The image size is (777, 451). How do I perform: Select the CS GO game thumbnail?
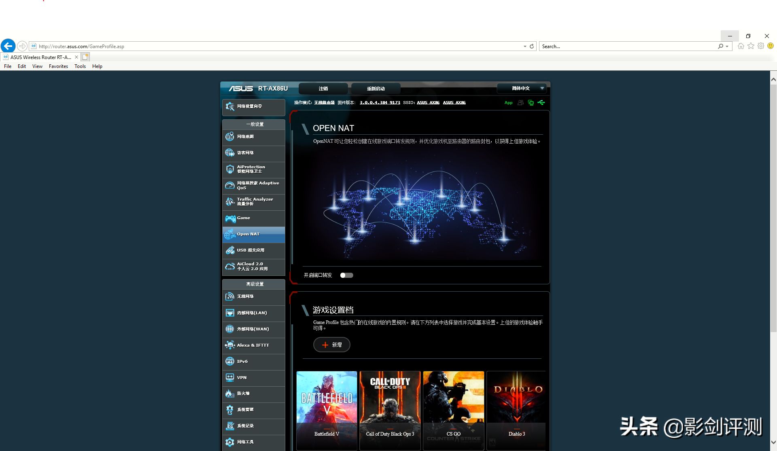(454, 410)
